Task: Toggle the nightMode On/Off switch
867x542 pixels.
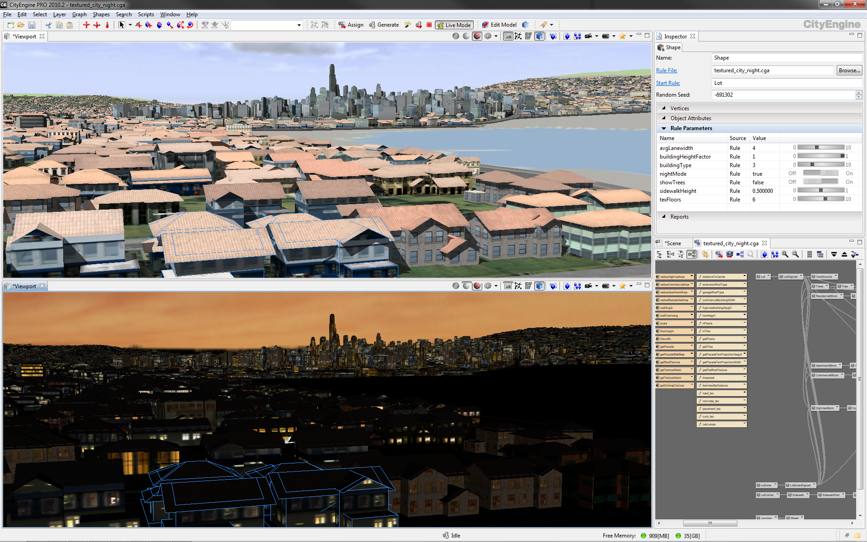Action: (820, 173)
